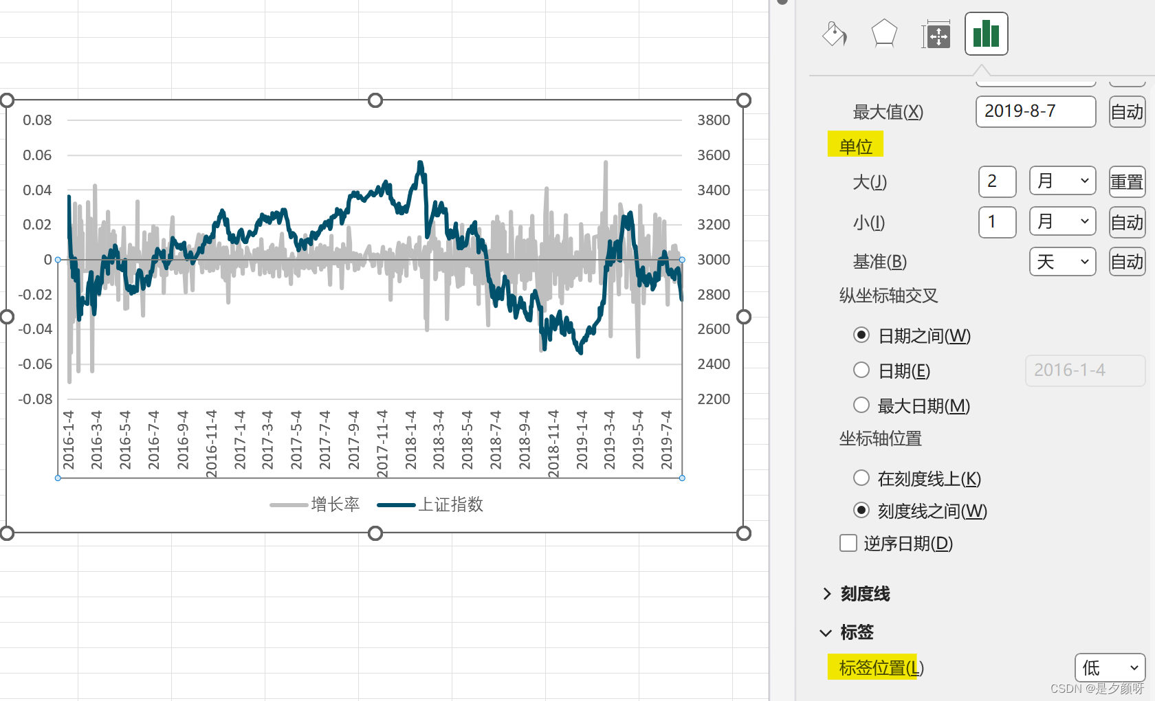
Task: Select the left axis label 0.08
Action: [x=37, y=120]
